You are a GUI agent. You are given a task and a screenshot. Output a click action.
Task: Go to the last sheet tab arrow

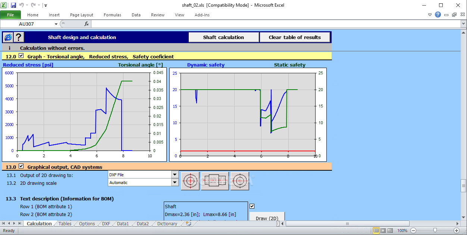(20, 223)
